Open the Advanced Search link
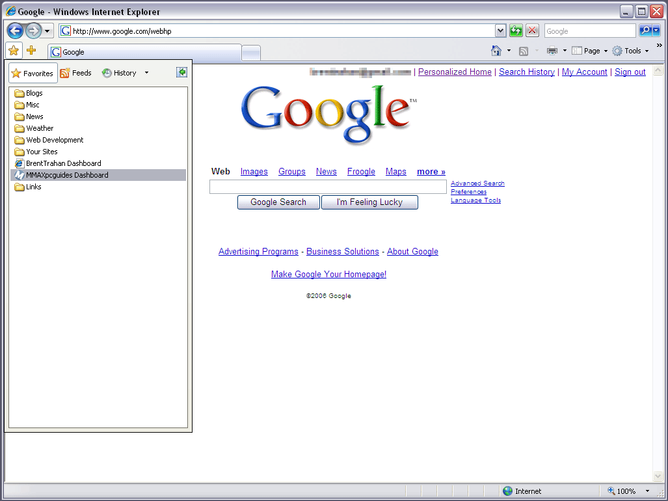Image resolution: width=668 pixels, height=501 pixels. point(477,183)
